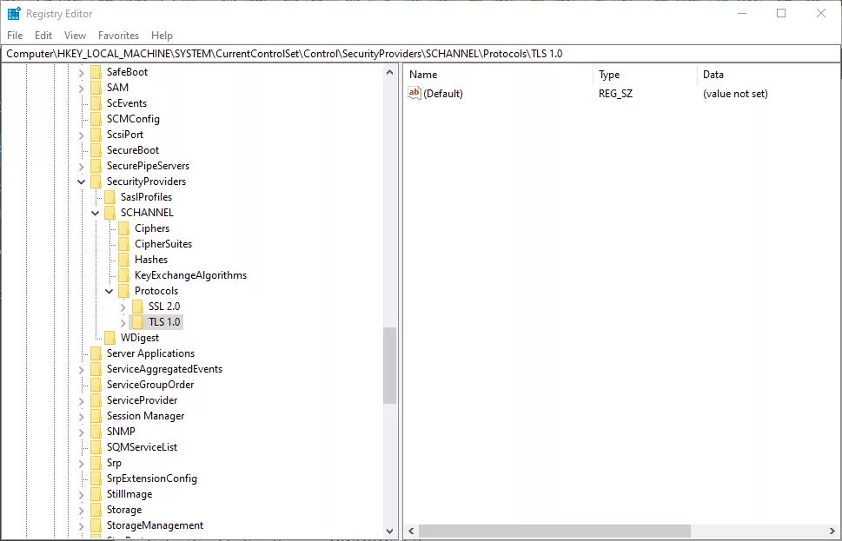
Task: Click the SafeBoot folder icon
Action: 96,72
